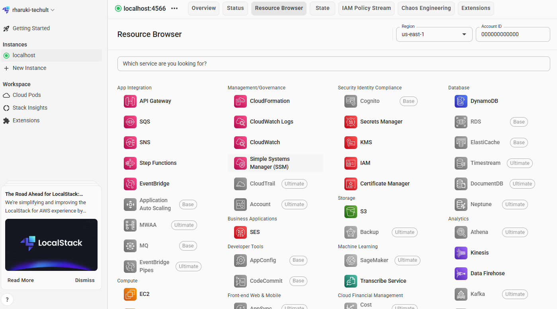Open the IAM Policy Stream tab
The image size is (557, 309).
[x=366, y=8]
